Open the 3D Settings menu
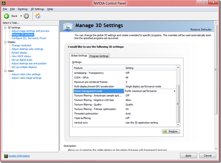Viewport: 221px width, 163px height. [x=37, y=9]
